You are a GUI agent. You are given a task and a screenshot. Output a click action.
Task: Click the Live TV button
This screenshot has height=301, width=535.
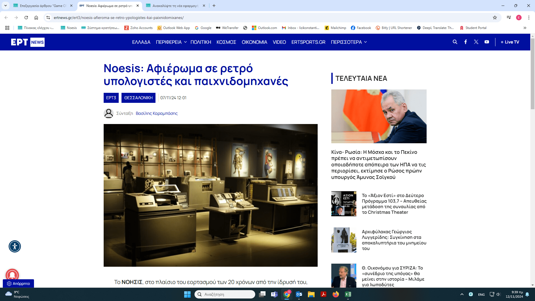click(510, 42)
